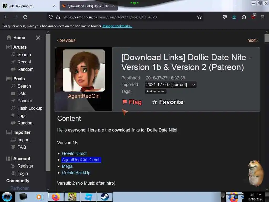Open Artists Recent in sidebar
Screen dimensions: 269x202
click(x=24, y=62)
